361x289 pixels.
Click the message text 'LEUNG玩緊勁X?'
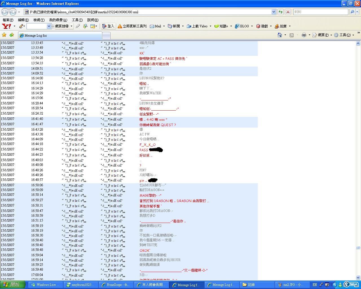tap(152, 78)
